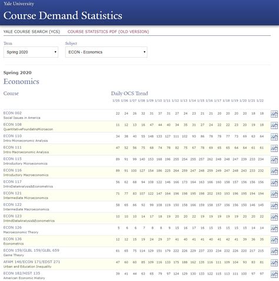Open ECON 108 course link
279x281 pixels.
[x=12, y=125]
